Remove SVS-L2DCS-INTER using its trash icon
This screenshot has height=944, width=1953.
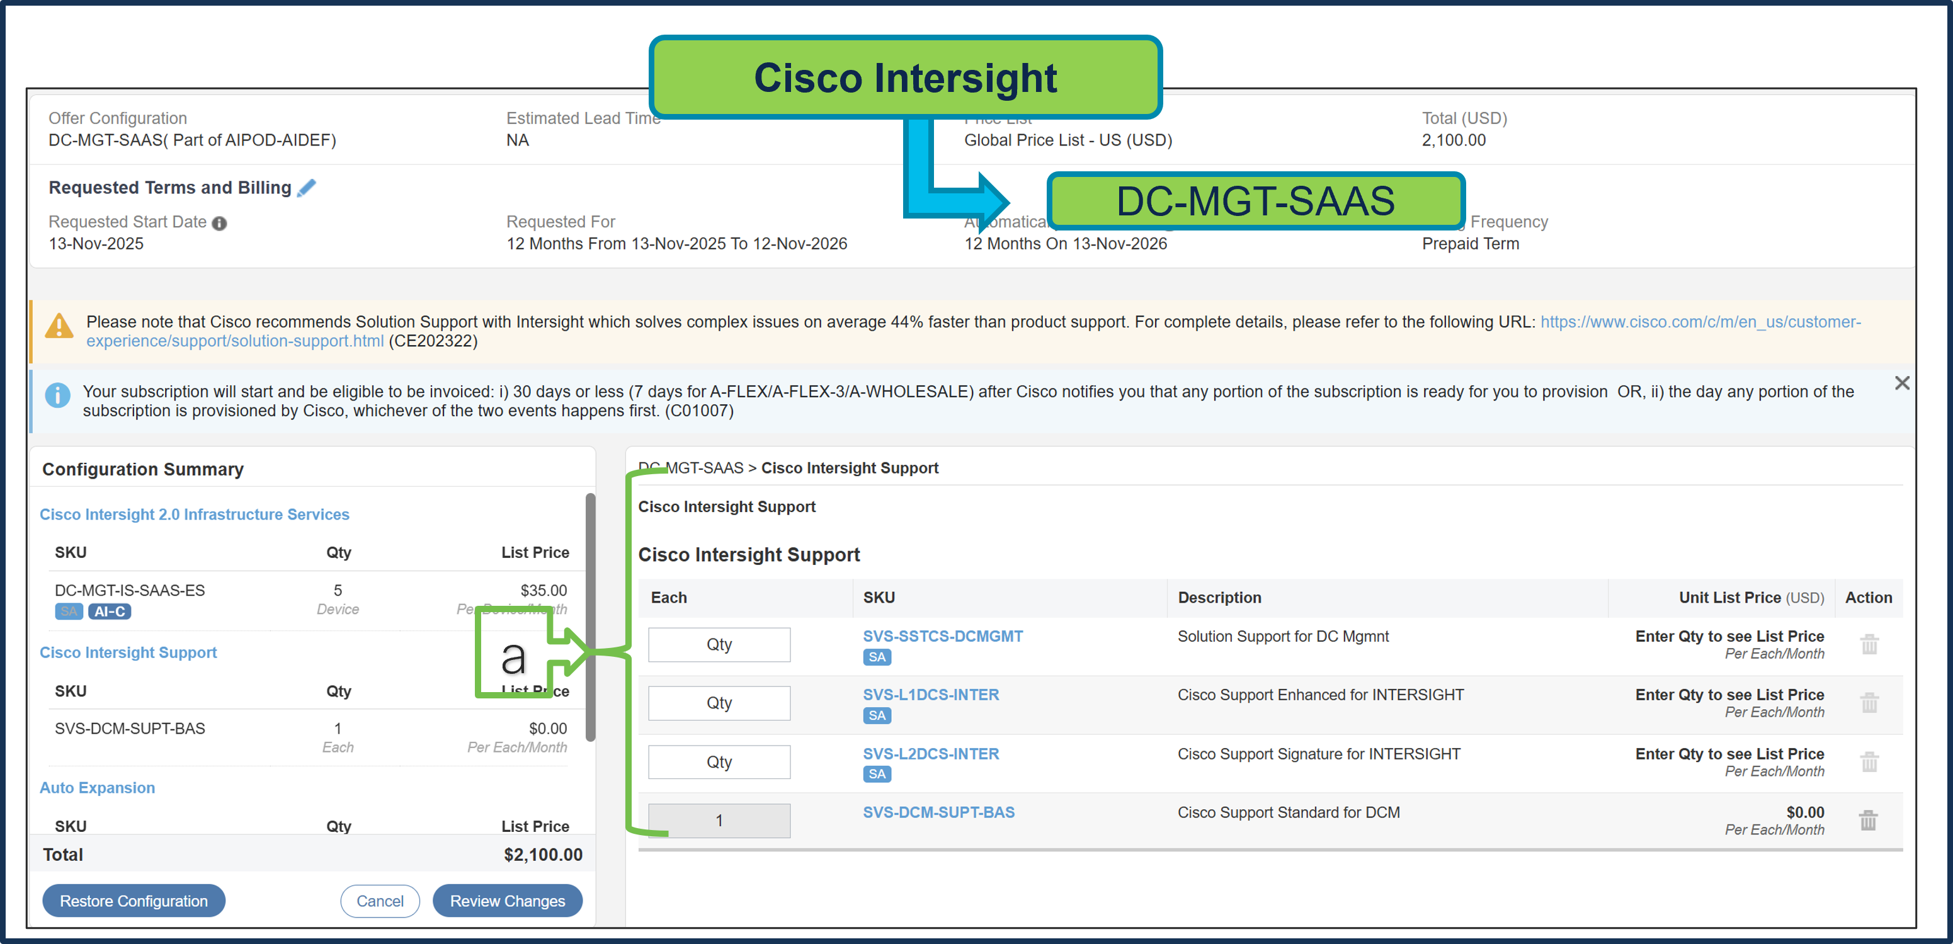[1870, 762]
